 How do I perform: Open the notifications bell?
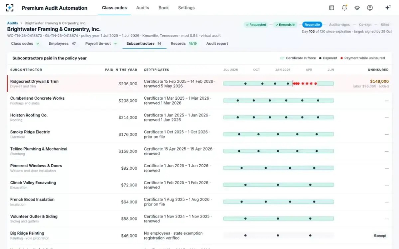pos(344,8)
